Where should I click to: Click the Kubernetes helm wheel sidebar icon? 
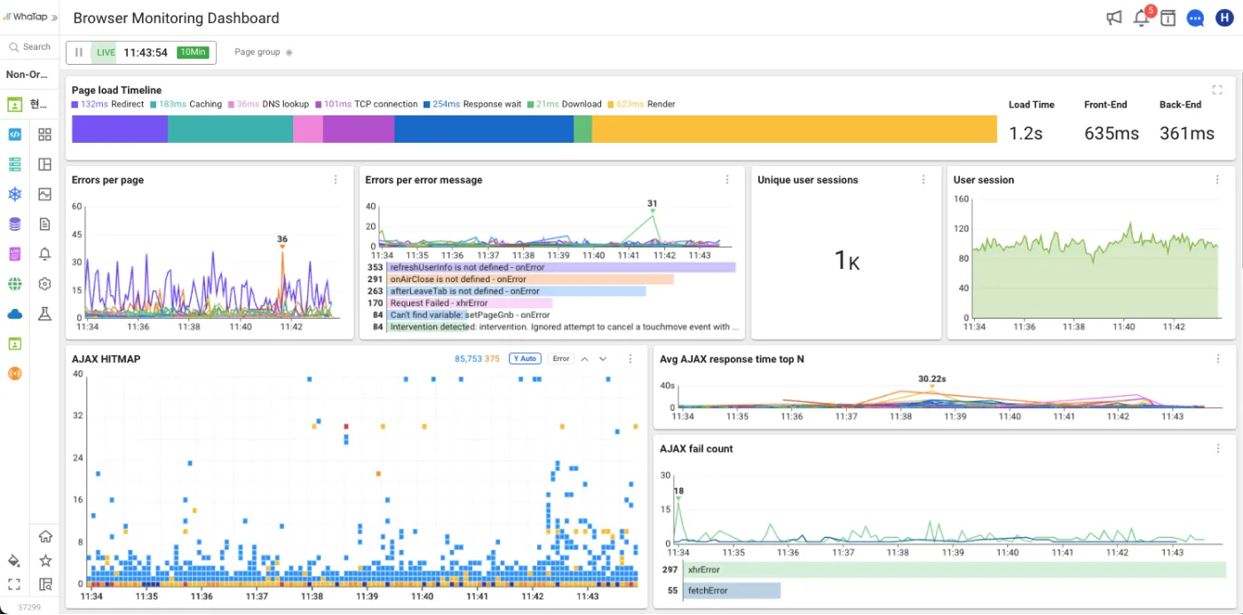tap(14, 193)
